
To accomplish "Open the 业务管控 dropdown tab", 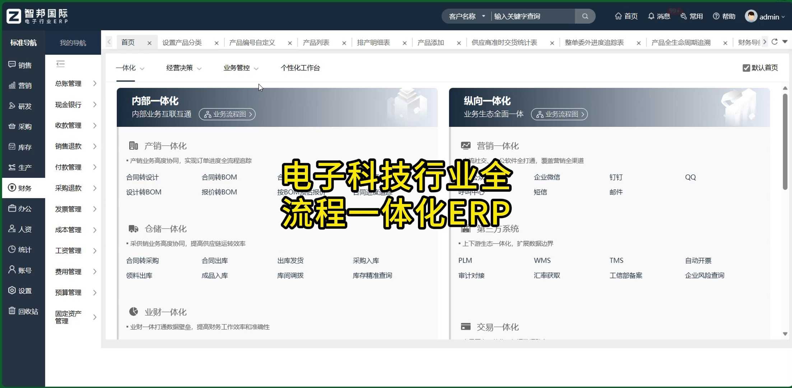I will (241, 68).
